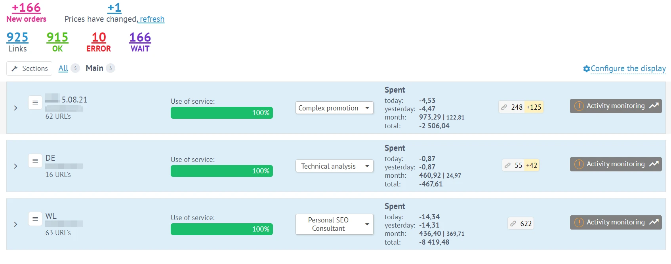Expand the DE project row chevron

15,166
